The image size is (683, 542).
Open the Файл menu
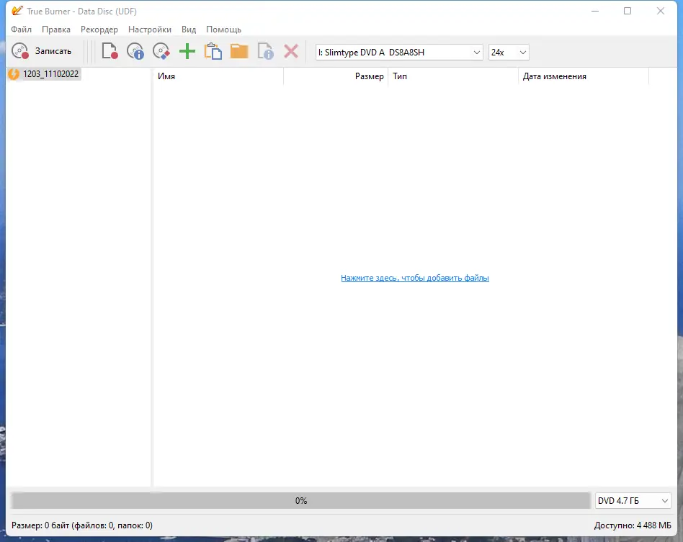click(22, 30)
